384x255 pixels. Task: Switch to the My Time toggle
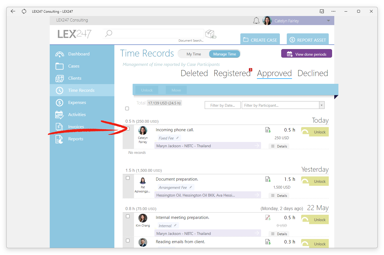point(194,54)
